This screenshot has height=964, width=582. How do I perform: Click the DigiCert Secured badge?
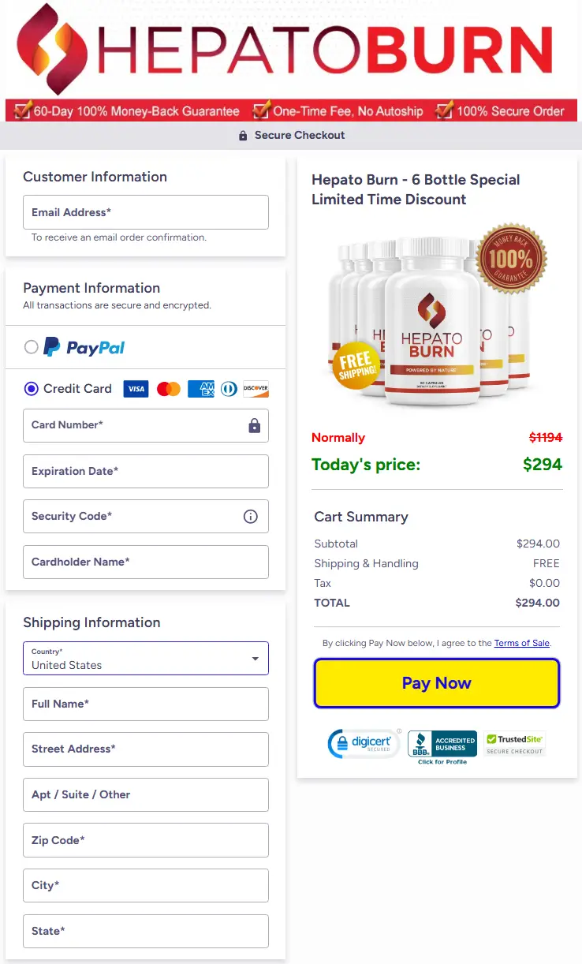(364, 743)
